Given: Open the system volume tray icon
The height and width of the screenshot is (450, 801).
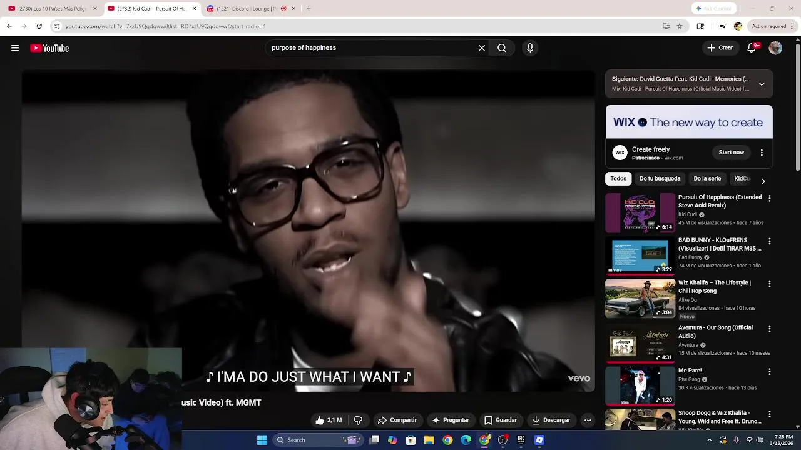Looking at the screenshot, I should point(760,440).
